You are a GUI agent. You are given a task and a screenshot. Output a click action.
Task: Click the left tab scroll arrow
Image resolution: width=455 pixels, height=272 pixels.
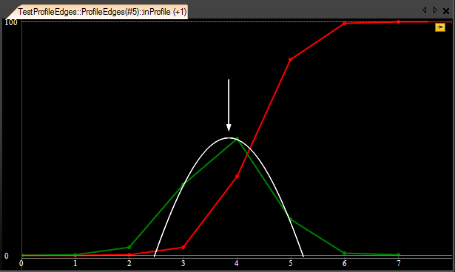(424, 10)
